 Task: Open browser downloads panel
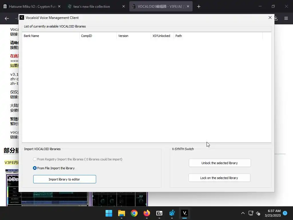[x=276, y=18]
